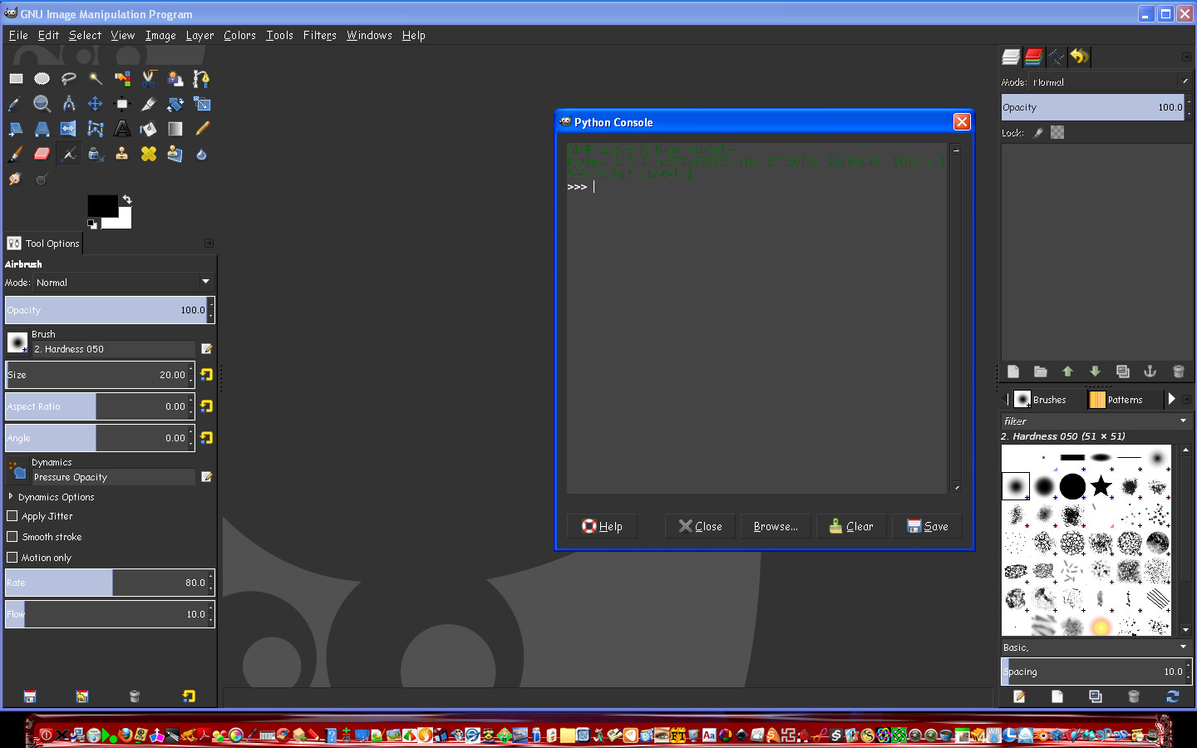Show more dock tabs after Patterns
This screenshot has width=1197, height=748.
coord(1171,399)
